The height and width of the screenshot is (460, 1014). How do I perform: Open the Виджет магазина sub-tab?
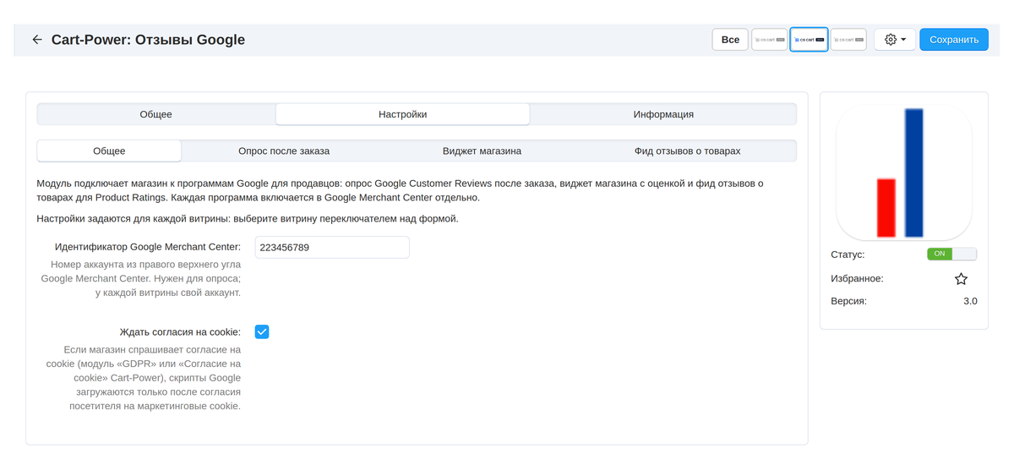pos(482,151)
